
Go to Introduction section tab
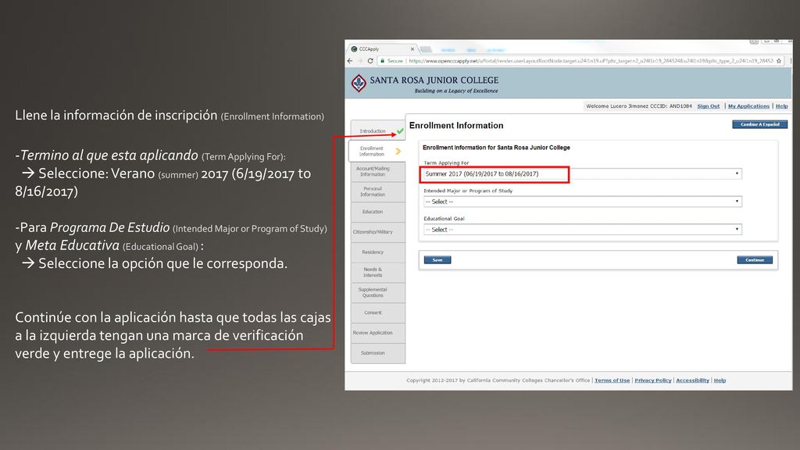[x=377, y=131]
